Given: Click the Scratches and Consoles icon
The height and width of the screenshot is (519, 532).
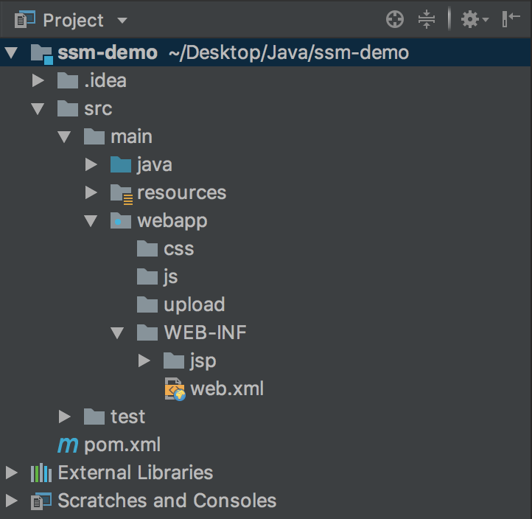Looking at the screenshot, I should (x=41, y=501).
